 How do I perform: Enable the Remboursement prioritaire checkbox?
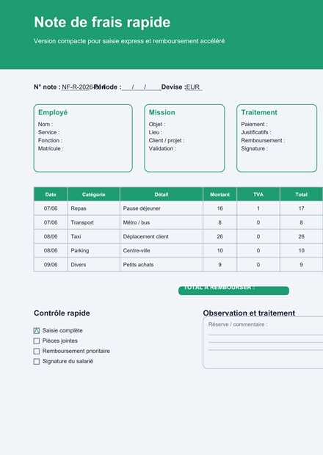click(37, 351)
